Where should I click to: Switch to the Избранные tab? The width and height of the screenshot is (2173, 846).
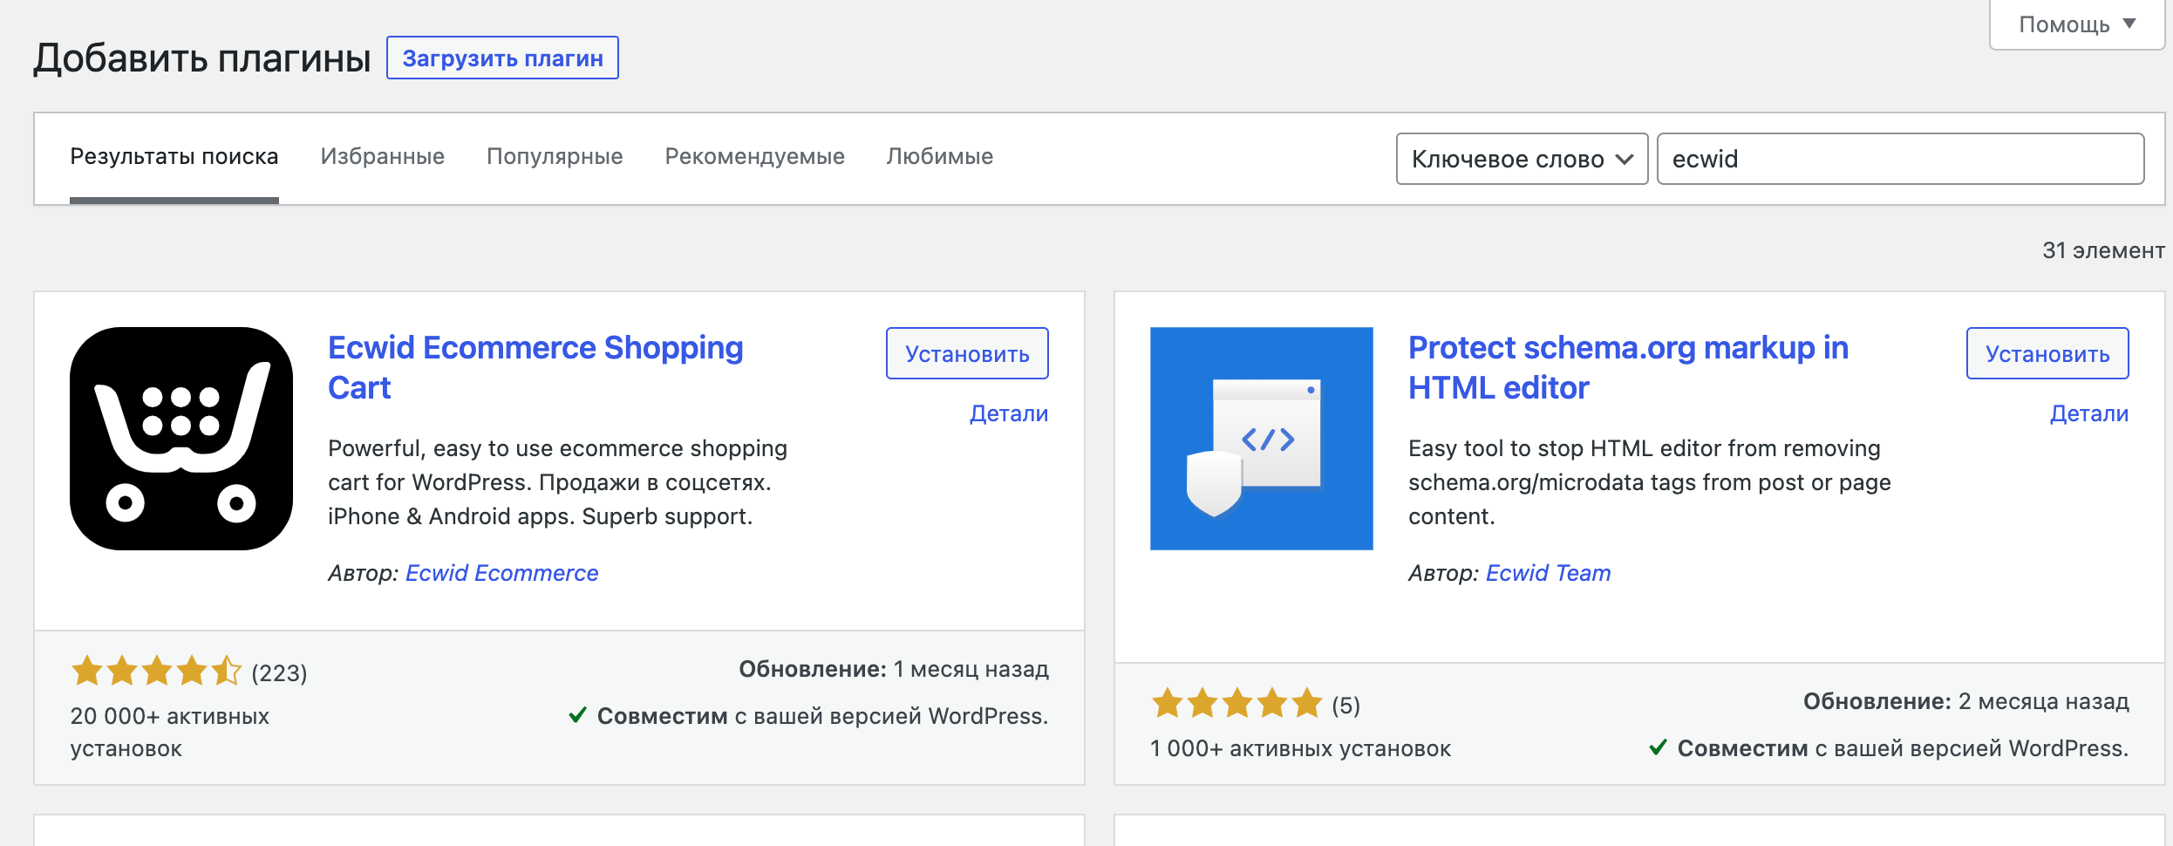tap(383, 157)
